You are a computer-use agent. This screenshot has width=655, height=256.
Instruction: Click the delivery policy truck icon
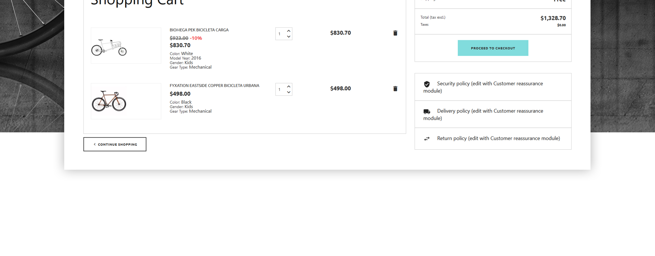(427, 111)
